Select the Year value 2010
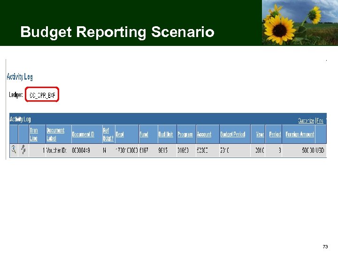 click(x=260, y=150)
